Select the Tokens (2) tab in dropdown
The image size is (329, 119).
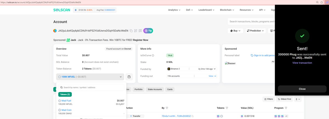click(x=65, y=94)
